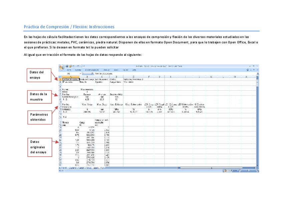Click the 'Espesor' header cell
This screenshot has width=283, height=200.
tap(87, 94)
